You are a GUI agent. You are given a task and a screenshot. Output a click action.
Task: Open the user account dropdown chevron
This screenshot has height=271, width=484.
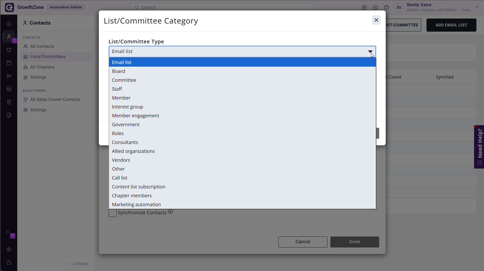tap(477, 7)
